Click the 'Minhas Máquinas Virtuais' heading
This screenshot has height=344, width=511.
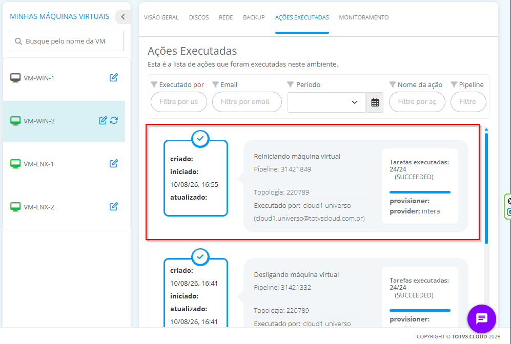[x=59, y=16]
